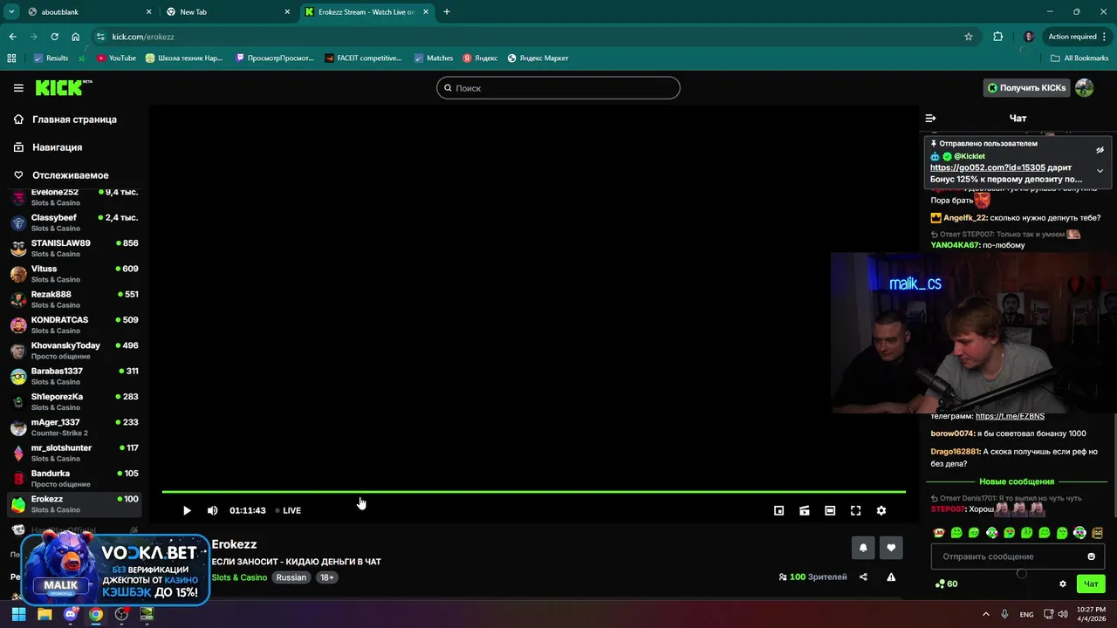Image resolution: width=1117 pixels, height=628 pixels.
Task: Open the 'FACEIT competitive...' bookmark
Action: (x=363, y=58)
